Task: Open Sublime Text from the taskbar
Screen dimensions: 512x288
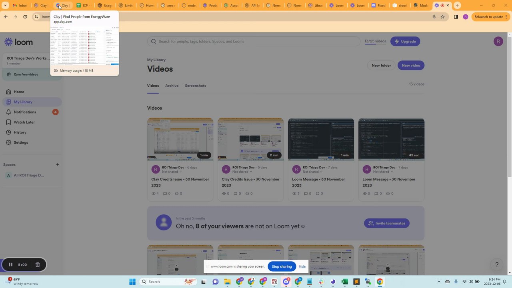Action: tap(356, 282)
